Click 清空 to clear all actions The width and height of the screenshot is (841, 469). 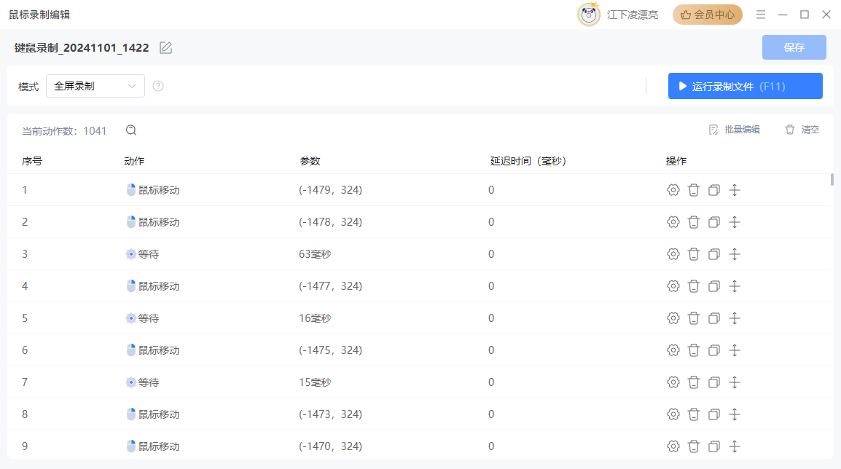[802, 130]
